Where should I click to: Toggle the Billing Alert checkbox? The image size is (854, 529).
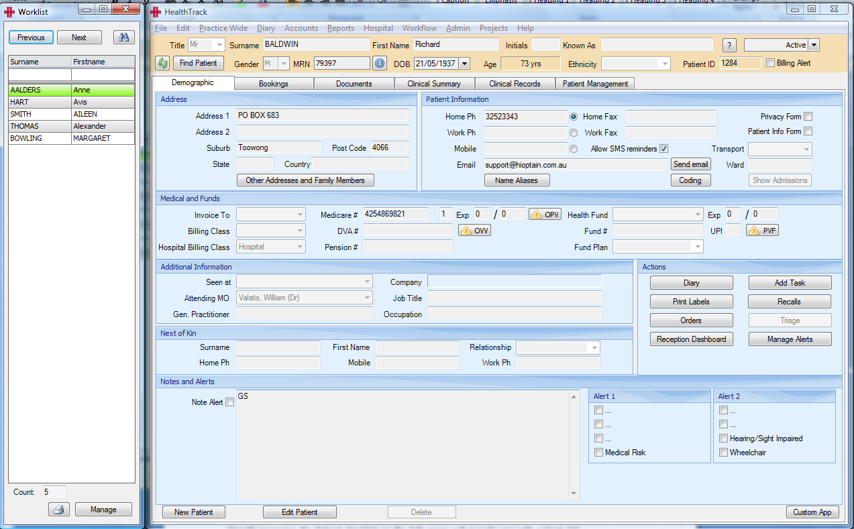770,63
